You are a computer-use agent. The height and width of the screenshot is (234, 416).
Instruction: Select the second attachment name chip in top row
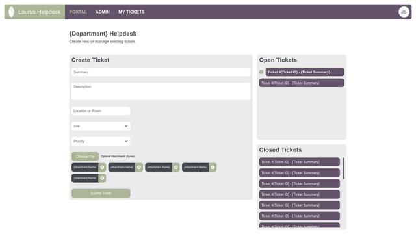122,168
